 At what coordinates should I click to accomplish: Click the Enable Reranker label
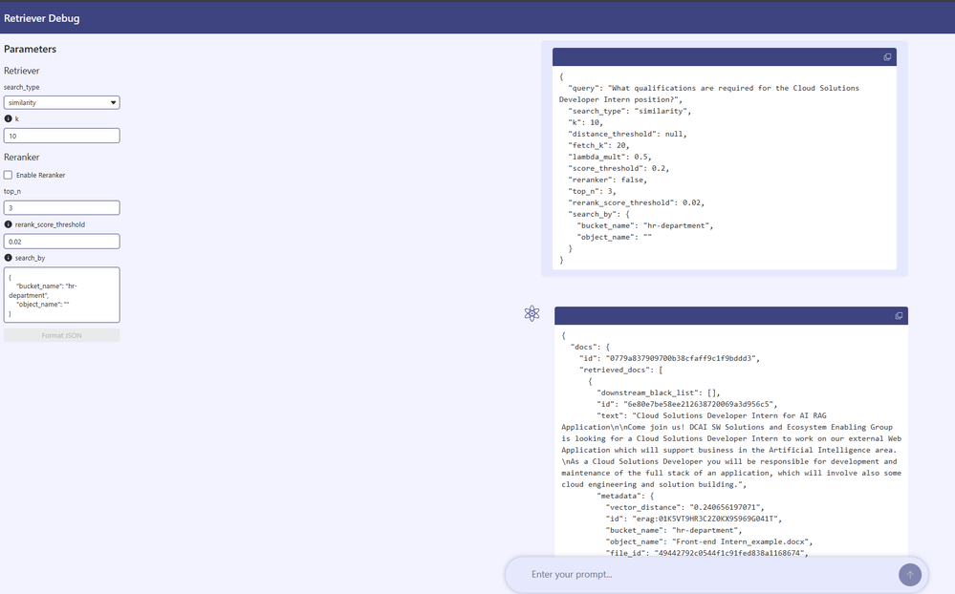(40, 175)
